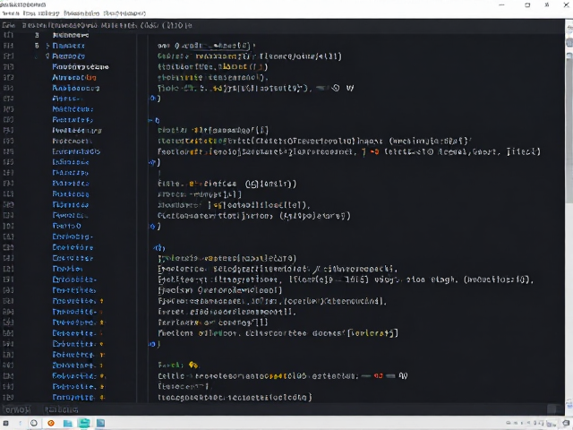The width and height of the screenshot is (573, 430).
Task: Close the window with the X button
Action: click(x=566, y=4)
